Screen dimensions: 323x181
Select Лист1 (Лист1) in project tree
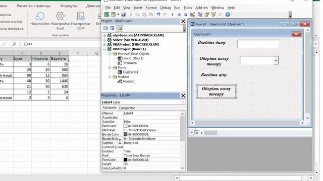[x=133, y=58]
